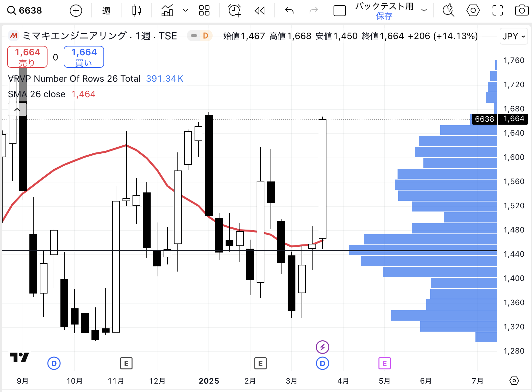Image resolution: width=532 pixels, height=392 pixels.
Task: Click the TradingView logo
Action: 19,357
